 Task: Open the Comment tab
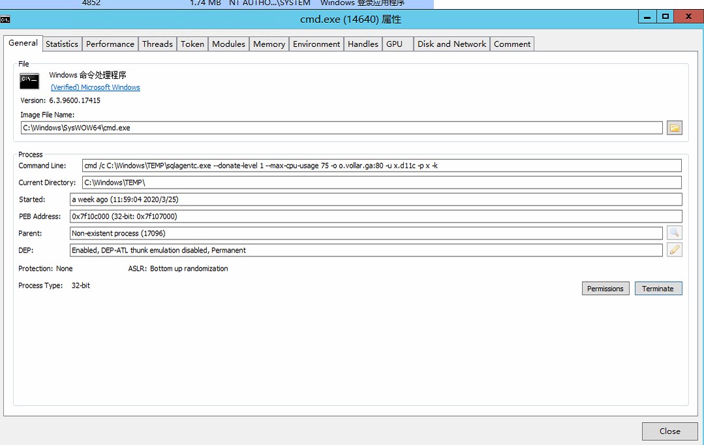point(512,44)
